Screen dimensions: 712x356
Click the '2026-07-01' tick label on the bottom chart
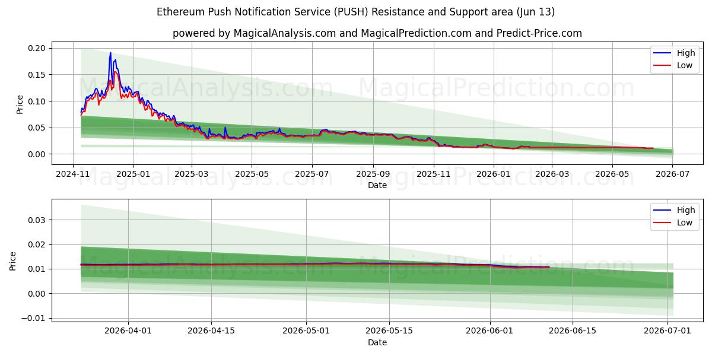[x=668, y=332]
